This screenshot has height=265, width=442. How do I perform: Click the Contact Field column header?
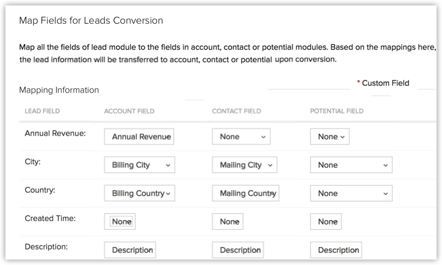click(236, 111)
